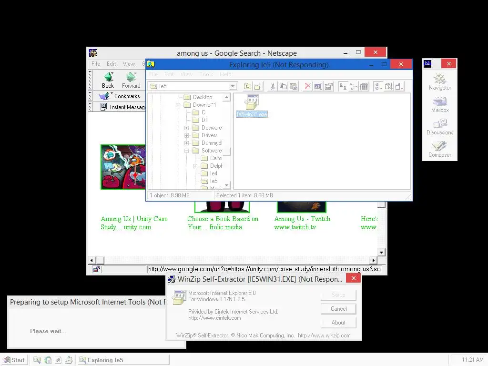Click the Copy icon in Explorer toolbar

pos(283,86)
